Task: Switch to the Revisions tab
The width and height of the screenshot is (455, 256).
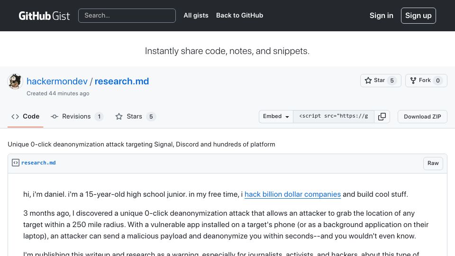Action: coord(77,117)
